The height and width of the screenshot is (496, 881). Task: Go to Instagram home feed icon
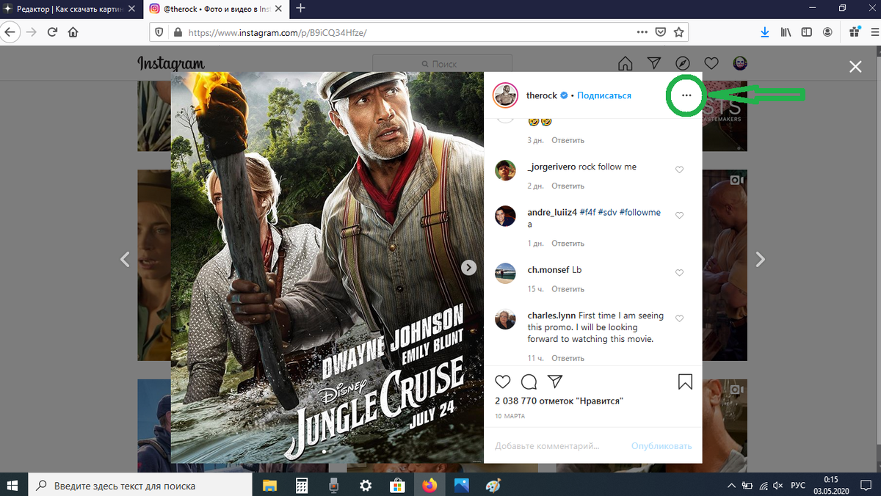(625, 64)
